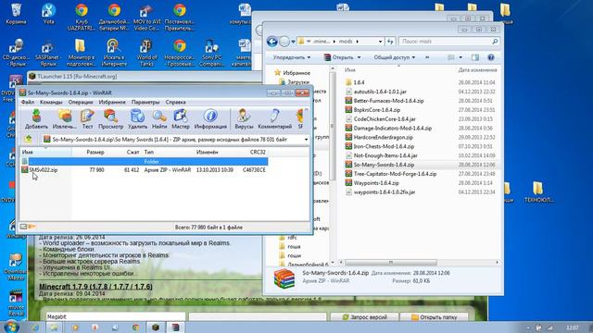This screenshot has width=593, height=333.
Task: Select the parent Folder row in WinRAR
Action: click(144, 162)
